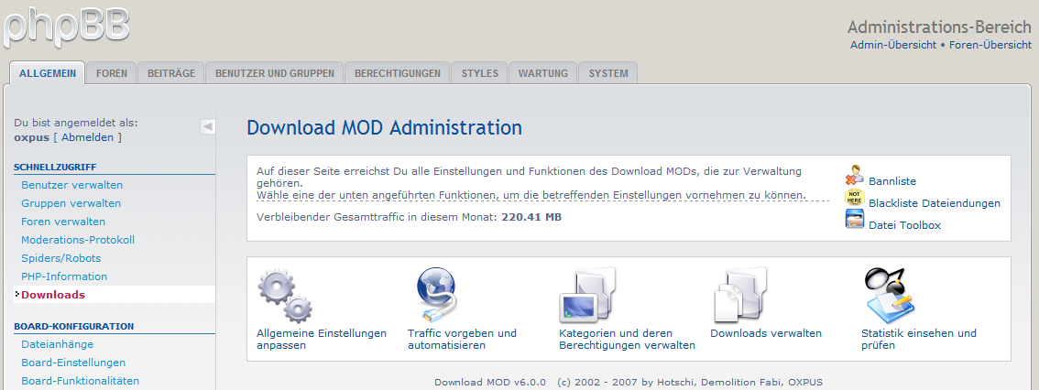The image size is (1039, 390).
Task: Open PHP-Information in the sidebar
Action: tap(64, 276)
